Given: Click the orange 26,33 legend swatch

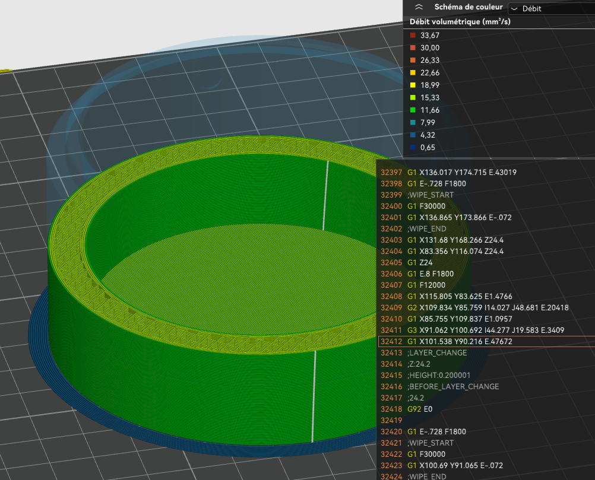Looking at the screenshot, I should pos(413,61).
